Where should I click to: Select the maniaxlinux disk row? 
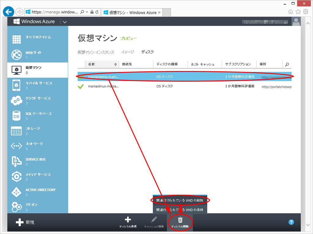[184, 86]
